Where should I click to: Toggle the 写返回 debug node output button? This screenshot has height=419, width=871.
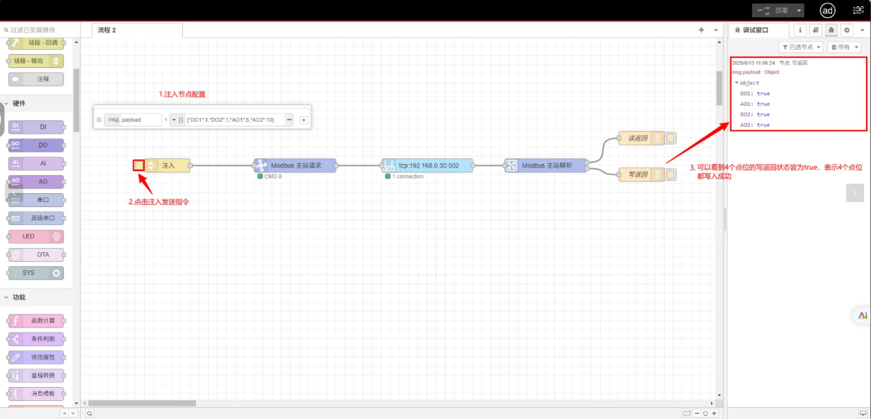[x=670, y=175]
